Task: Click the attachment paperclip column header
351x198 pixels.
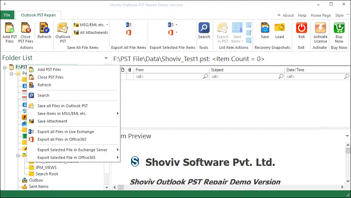Action: click(130, 70)
